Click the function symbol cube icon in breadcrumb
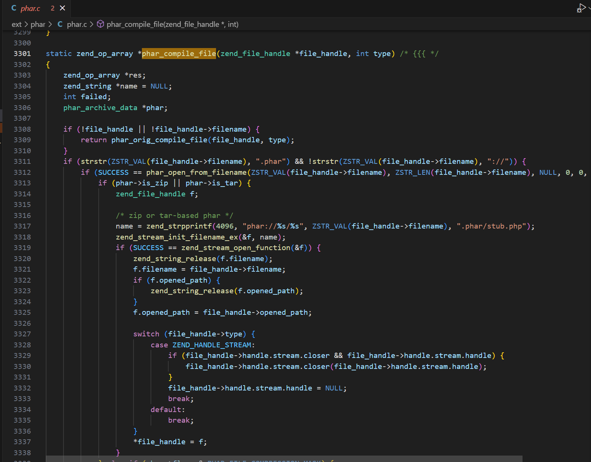 (x=100, y=24)
